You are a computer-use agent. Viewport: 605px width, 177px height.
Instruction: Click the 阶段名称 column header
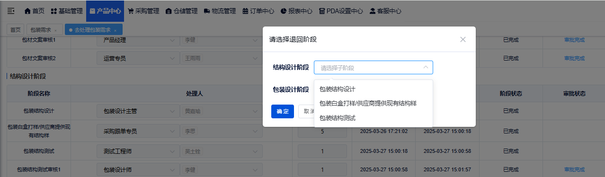pyautogui.click(x=39, y=94)
